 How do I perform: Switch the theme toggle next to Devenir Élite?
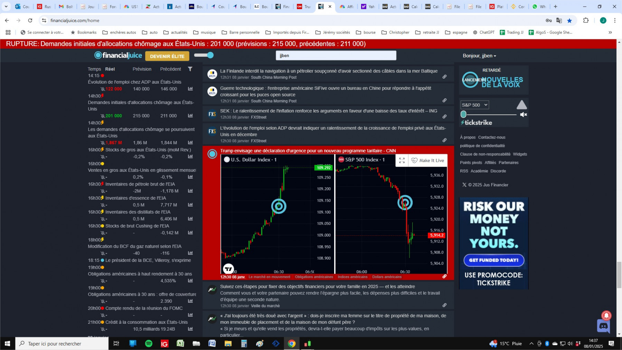coord(204,55)
